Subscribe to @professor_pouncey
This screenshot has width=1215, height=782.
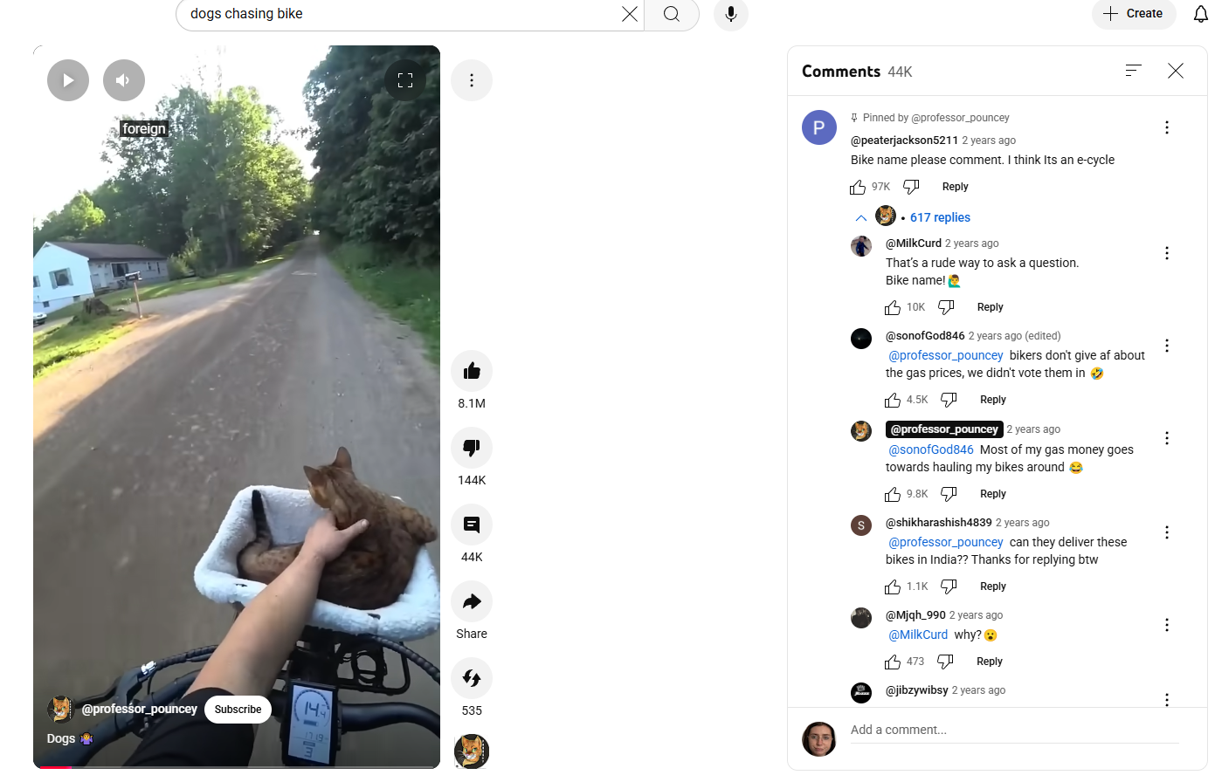point(238,710)
